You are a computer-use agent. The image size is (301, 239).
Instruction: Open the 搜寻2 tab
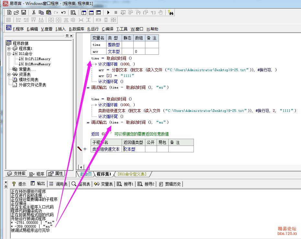click(x=146, y=184)
